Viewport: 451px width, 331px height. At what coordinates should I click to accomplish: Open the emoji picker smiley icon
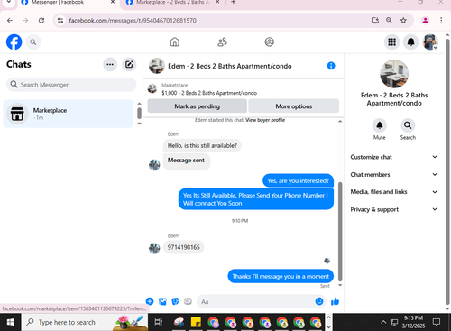point(319,301)
